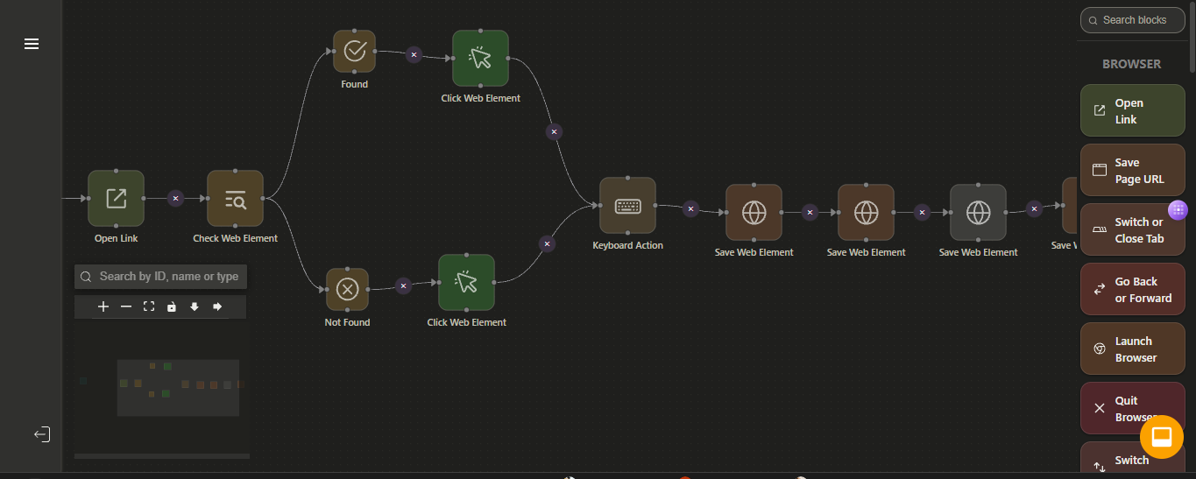
Task: Delete edge from lower Click Web Element to Keyboard Action
Action: (x=548, y=244)
